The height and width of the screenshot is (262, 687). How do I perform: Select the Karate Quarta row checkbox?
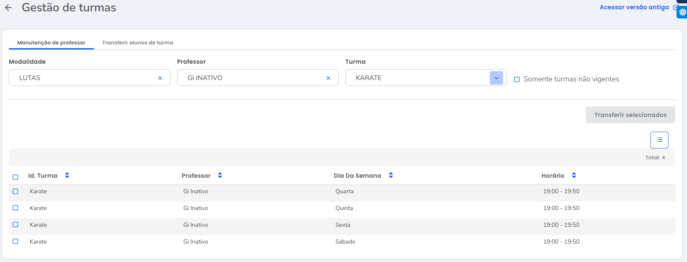16,191
